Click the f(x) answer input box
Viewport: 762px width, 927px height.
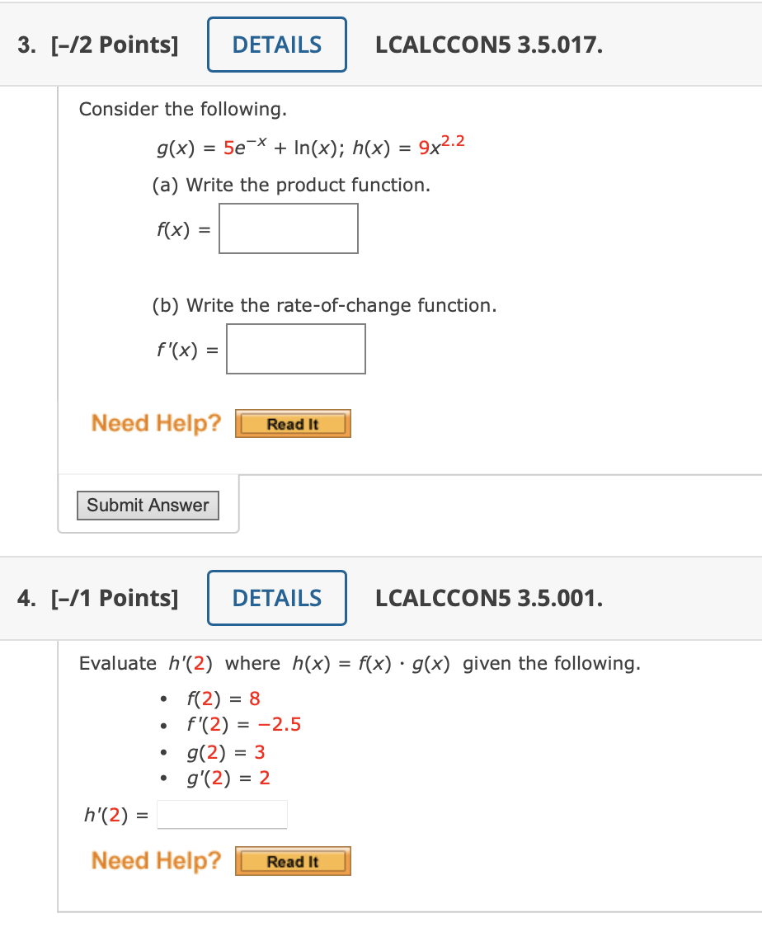click(288, 228)
